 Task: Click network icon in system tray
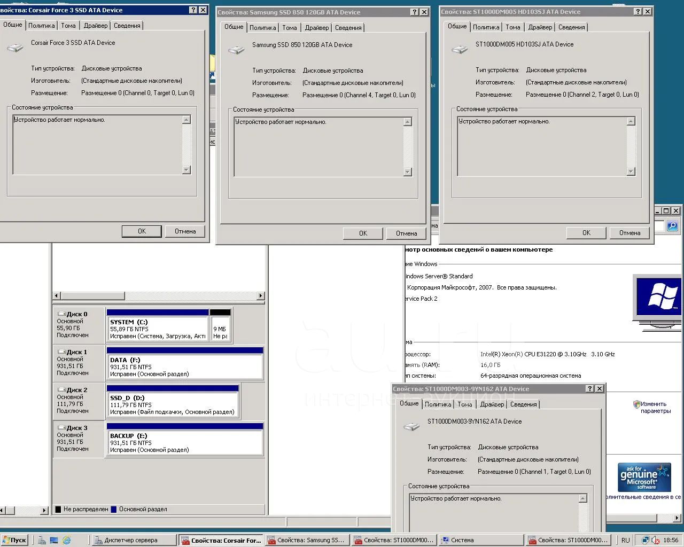646,540
